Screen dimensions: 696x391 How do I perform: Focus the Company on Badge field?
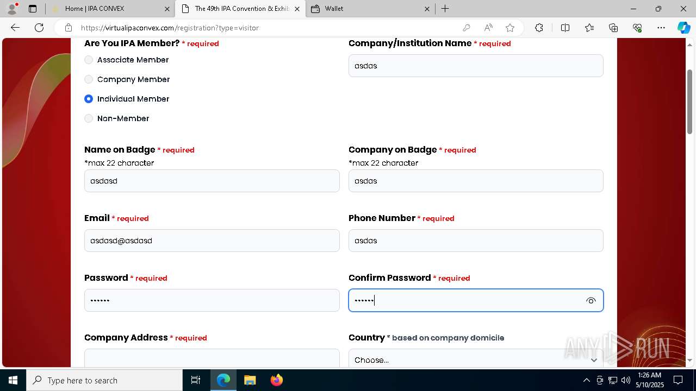(476, 181)
